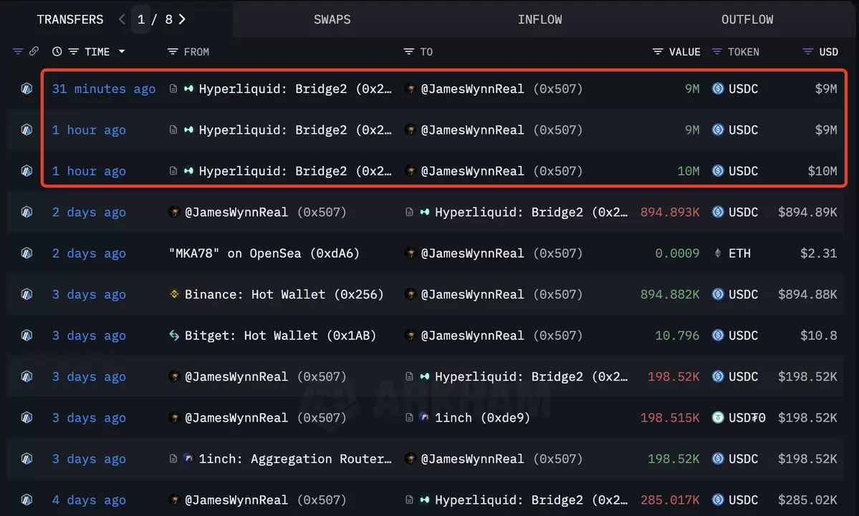Click the link chain icon in header
The height and width of the screenshot is (516, 859).
(34, 51)
